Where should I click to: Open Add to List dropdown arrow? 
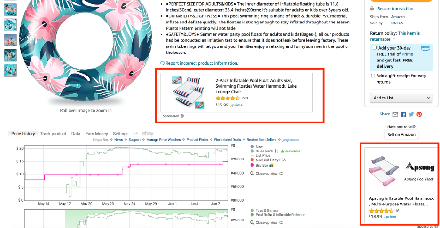coord(428,98)
